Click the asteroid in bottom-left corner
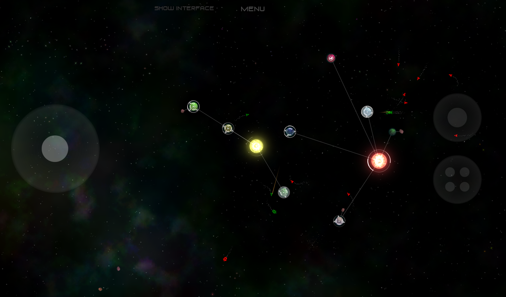Image resolution: width=506 pixels, height=297 pixels. pos(100,289)
